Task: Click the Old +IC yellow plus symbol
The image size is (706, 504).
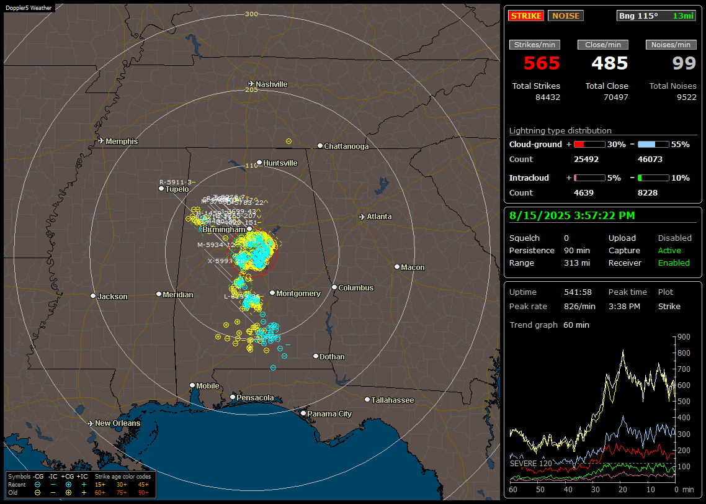Action: point(84,493)
